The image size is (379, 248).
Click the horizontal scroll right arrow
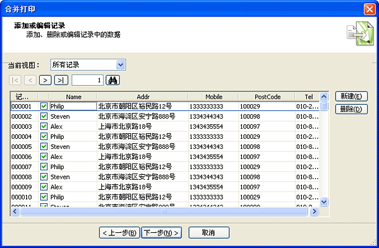(314, 211)
